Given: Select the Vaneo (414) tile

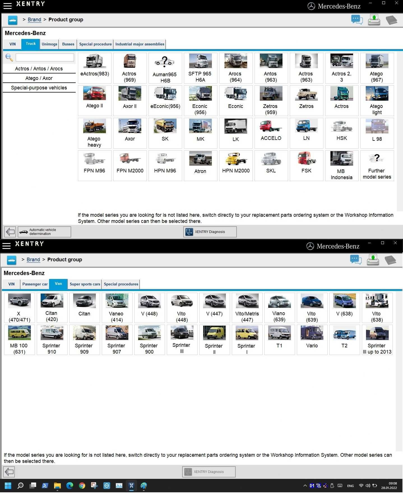Looking at the screenshot, I should point(117,308).
